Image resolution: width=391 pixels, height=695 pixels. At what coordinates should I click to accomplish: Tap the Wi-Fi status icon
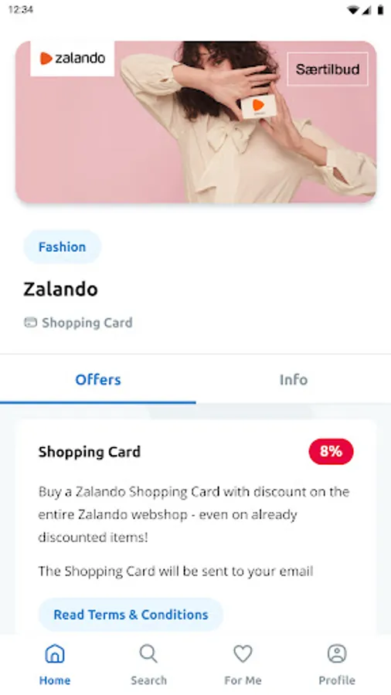click(x=353, y=10)
